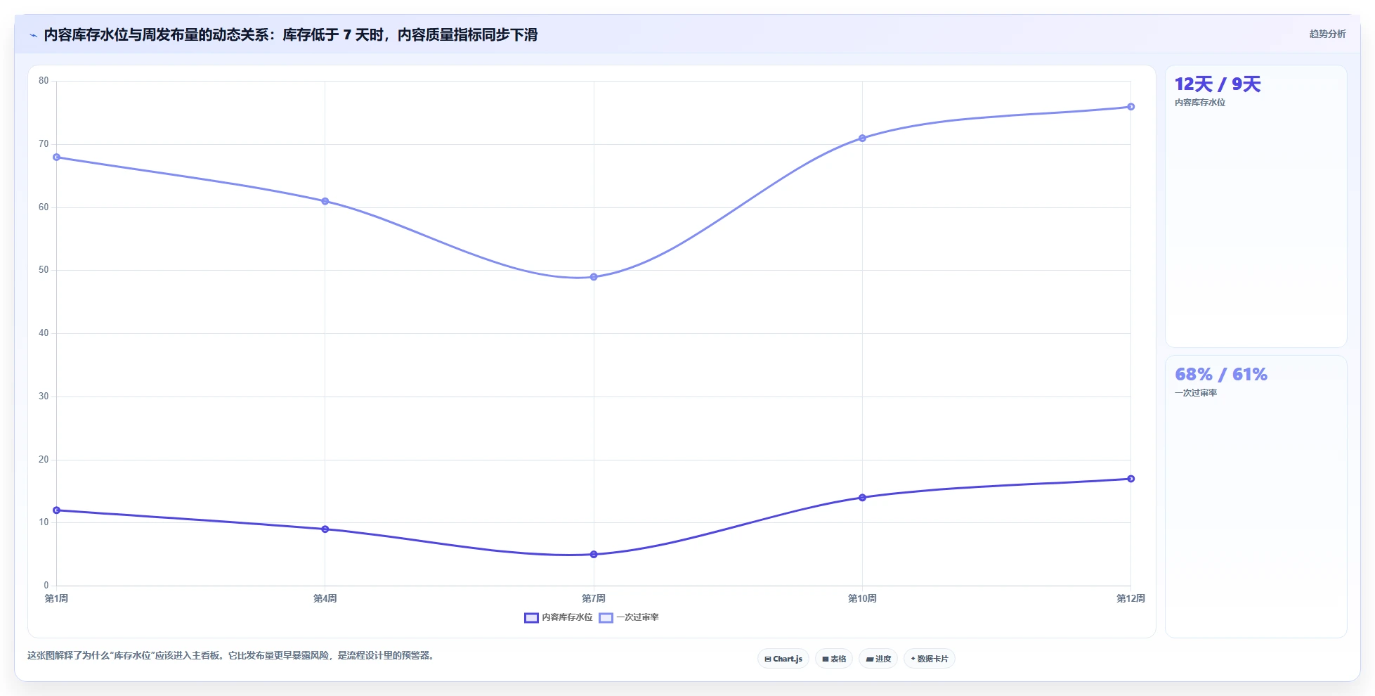Click the 50 y-axis label
This screenshot has height=696, width=1375.
tap(44, 270)
